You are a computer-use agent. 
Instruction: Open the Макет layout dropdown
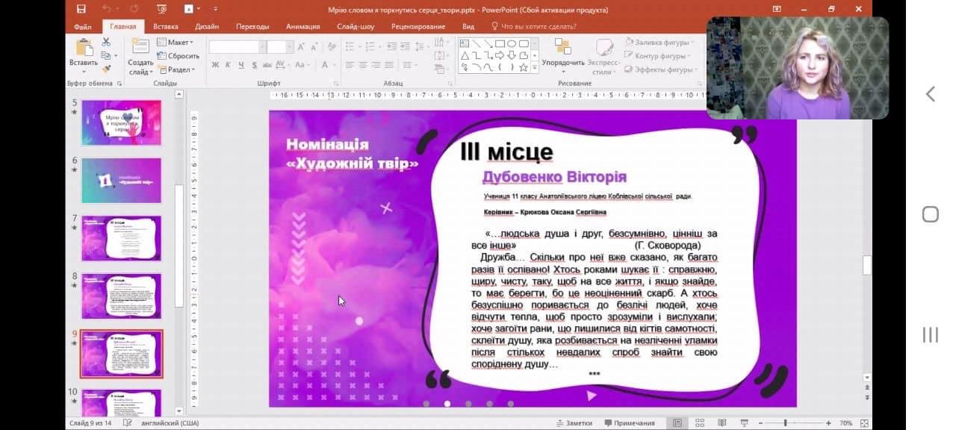pyautogui.click(x=178, y=43)
